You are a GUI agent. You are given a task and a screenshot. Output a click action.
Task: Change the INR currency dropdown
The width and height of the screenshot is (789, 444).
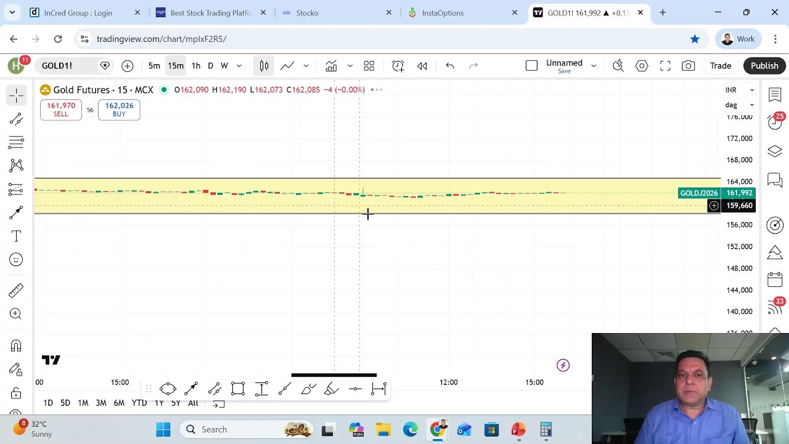740,90
